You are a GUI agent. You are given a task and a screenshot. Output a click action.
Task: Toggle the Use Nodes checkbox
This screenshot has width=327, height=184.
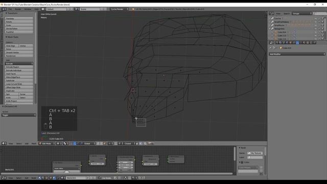[100, 178]
